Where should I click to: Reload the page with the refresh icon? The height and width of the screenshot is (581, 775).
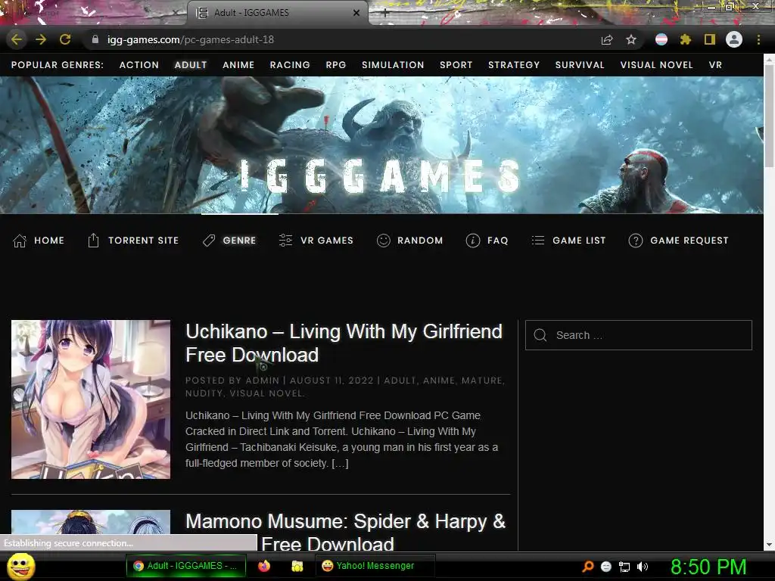tap(65, 39)
